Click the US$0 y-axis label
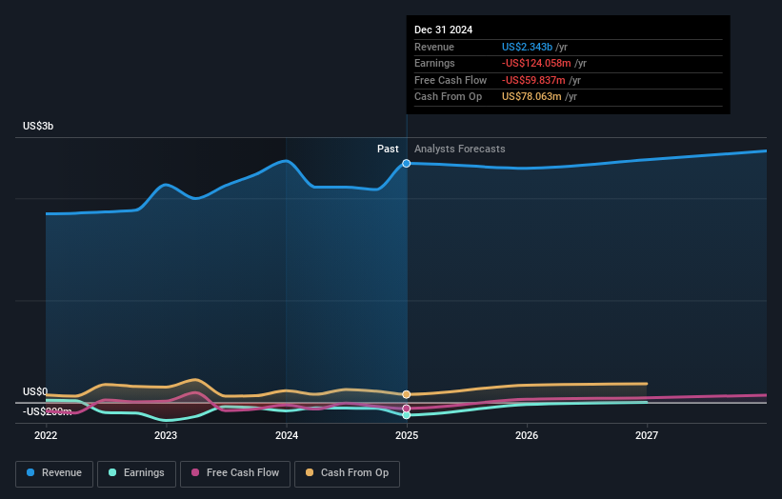This screenshot has height=499, width=782. pyautogui.click(x=35, y=391)
